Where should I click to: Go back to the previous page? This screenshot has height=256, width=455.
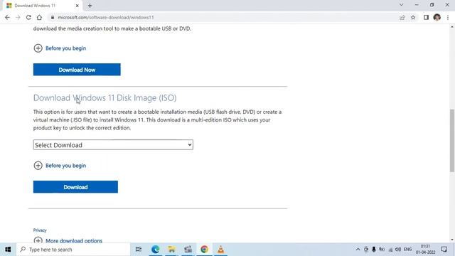(x=7, y=17)
